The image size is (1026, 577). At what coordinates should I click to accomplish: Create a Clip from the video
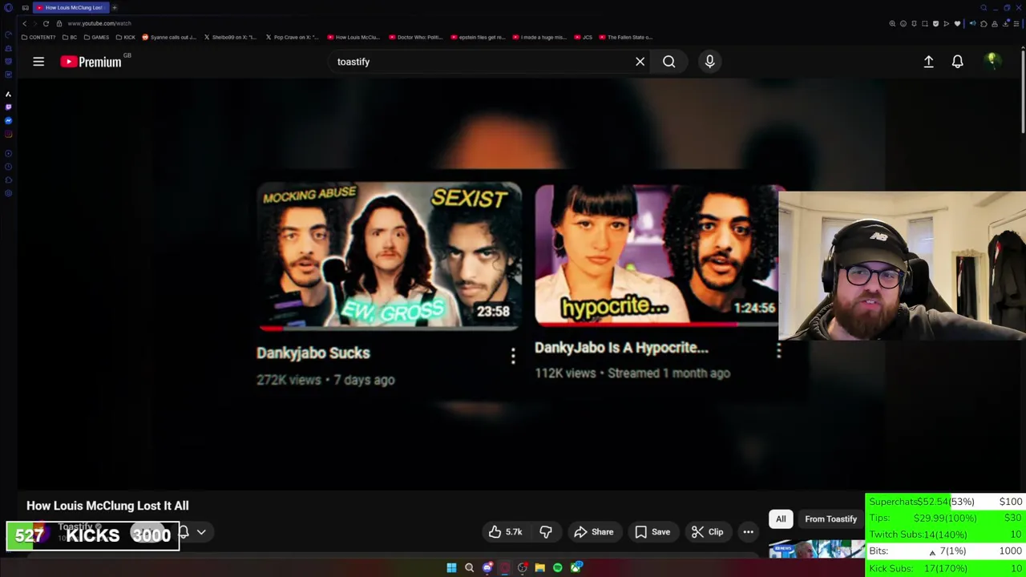click(x=707, y=532)
